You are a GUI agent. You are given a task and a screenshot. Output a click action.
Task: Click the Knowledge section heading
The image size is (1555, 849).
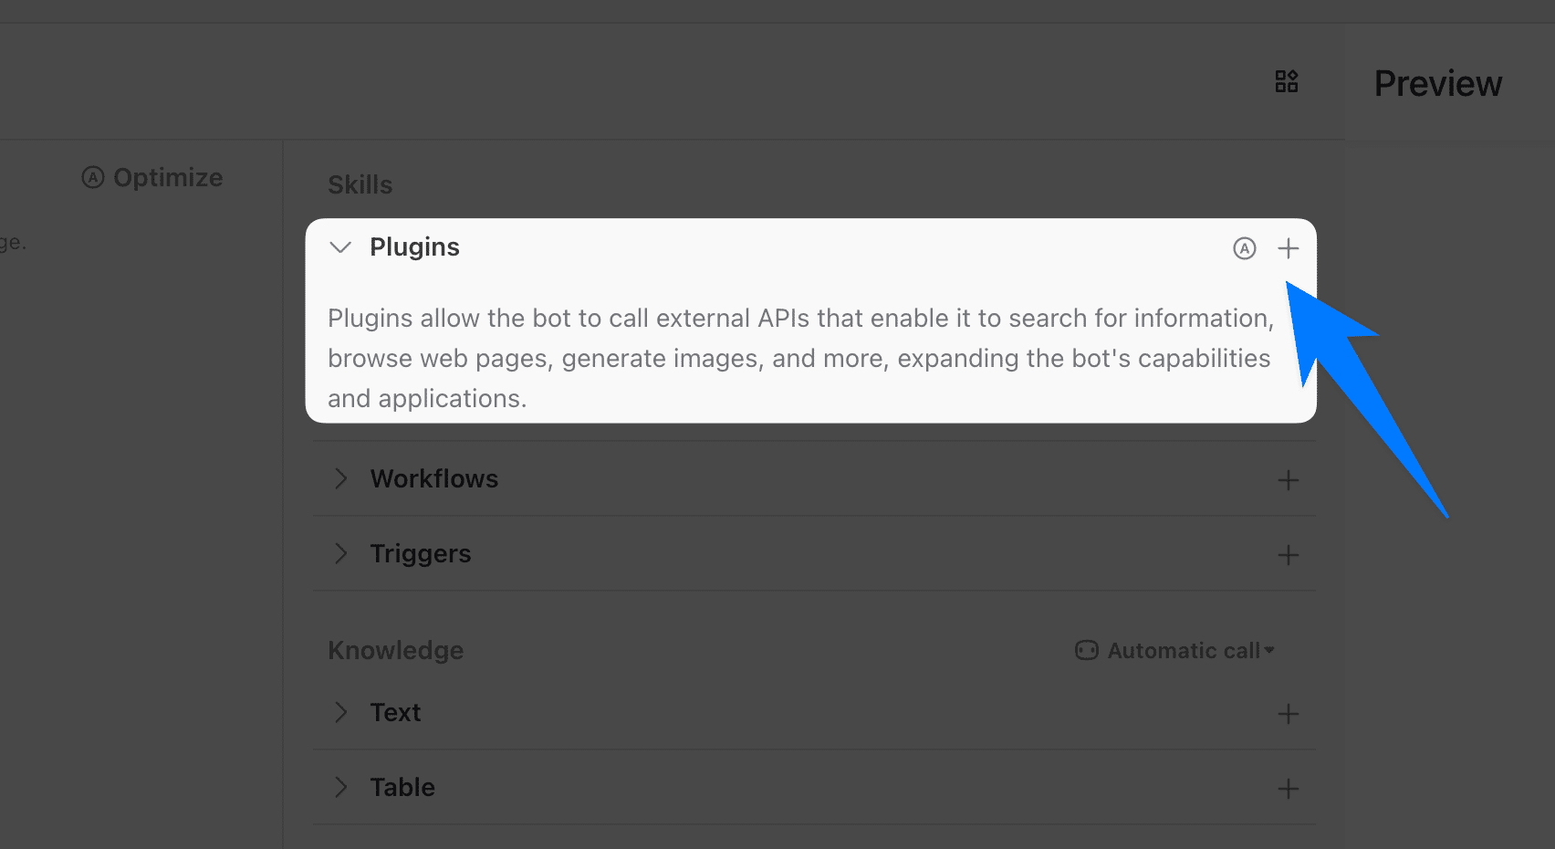(x=395, y=651)
